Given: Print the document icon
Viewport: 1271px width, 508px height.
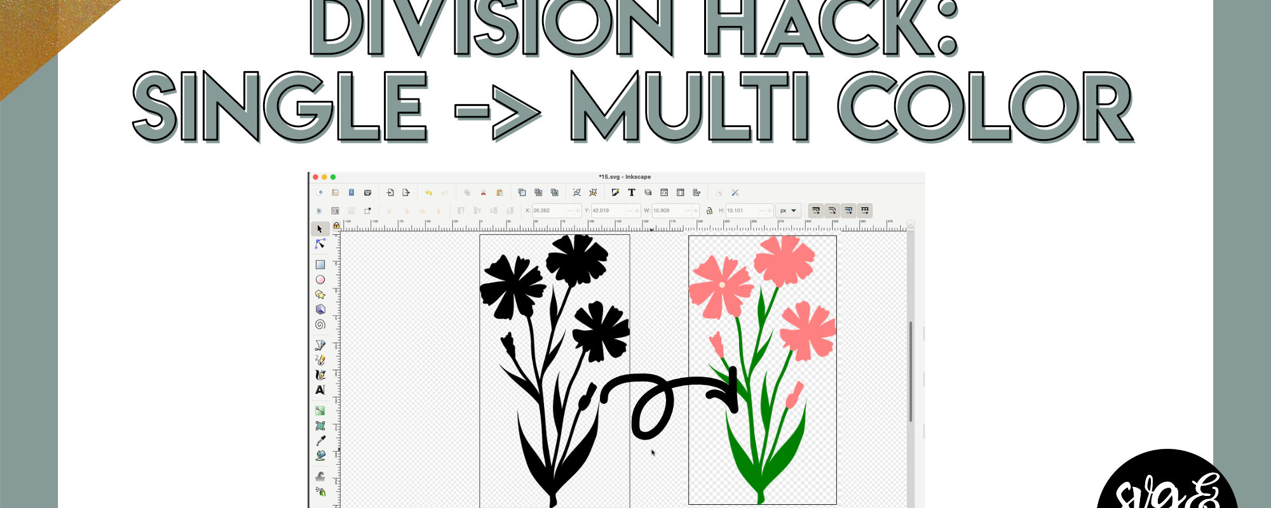Looking at the screenshot, I should (367, 192).
